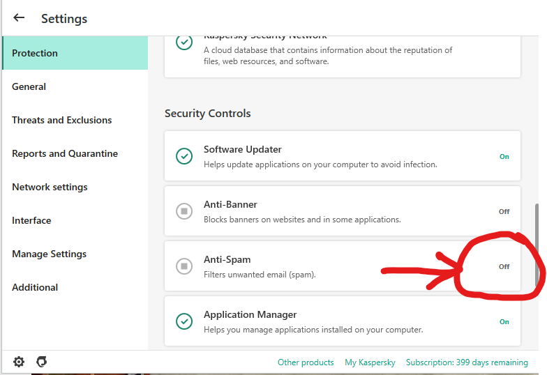Click the Software Updater green check icon
Viewport: 547px width, 375px height.
click(184, 156)
